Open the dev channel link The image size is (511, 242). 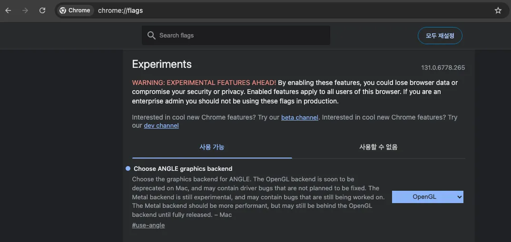coord(161,126)
